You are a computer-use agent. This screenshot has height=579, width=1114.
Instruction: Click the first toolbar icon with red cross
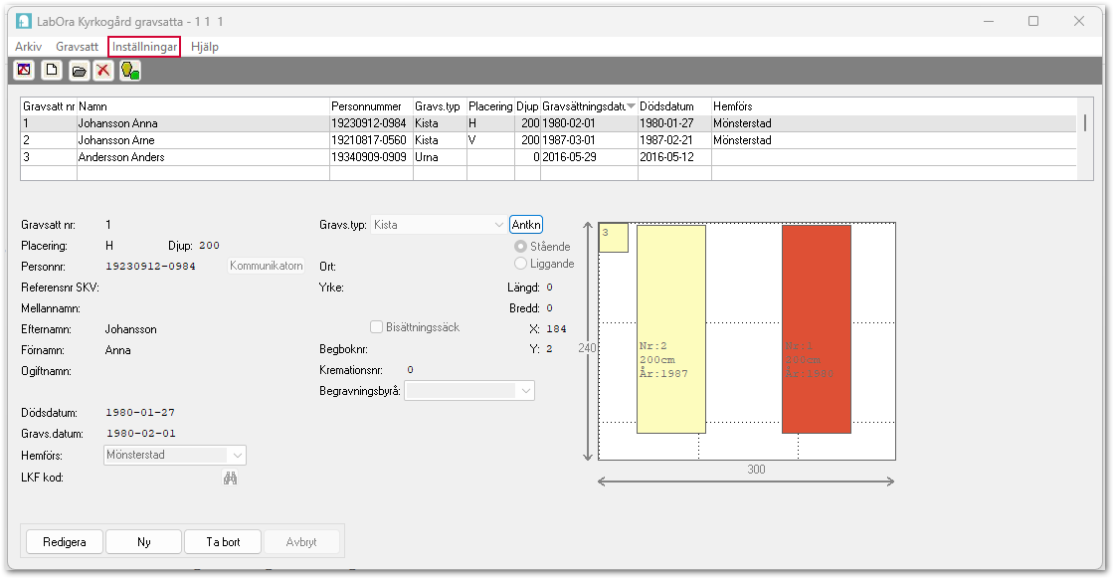[x=24, y=70]
